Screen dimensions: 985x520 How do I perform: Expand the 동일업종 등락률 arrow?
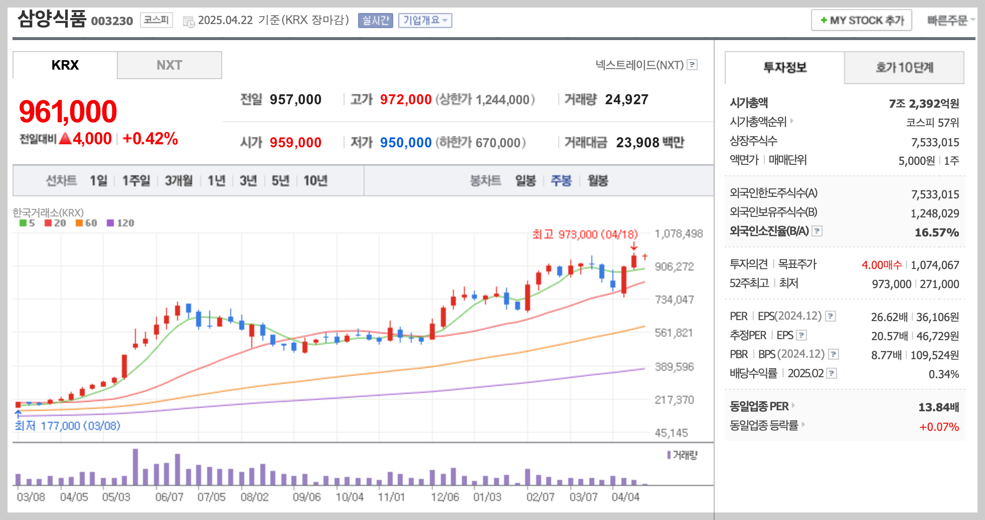pyautogui.click(x=803, y=424)
